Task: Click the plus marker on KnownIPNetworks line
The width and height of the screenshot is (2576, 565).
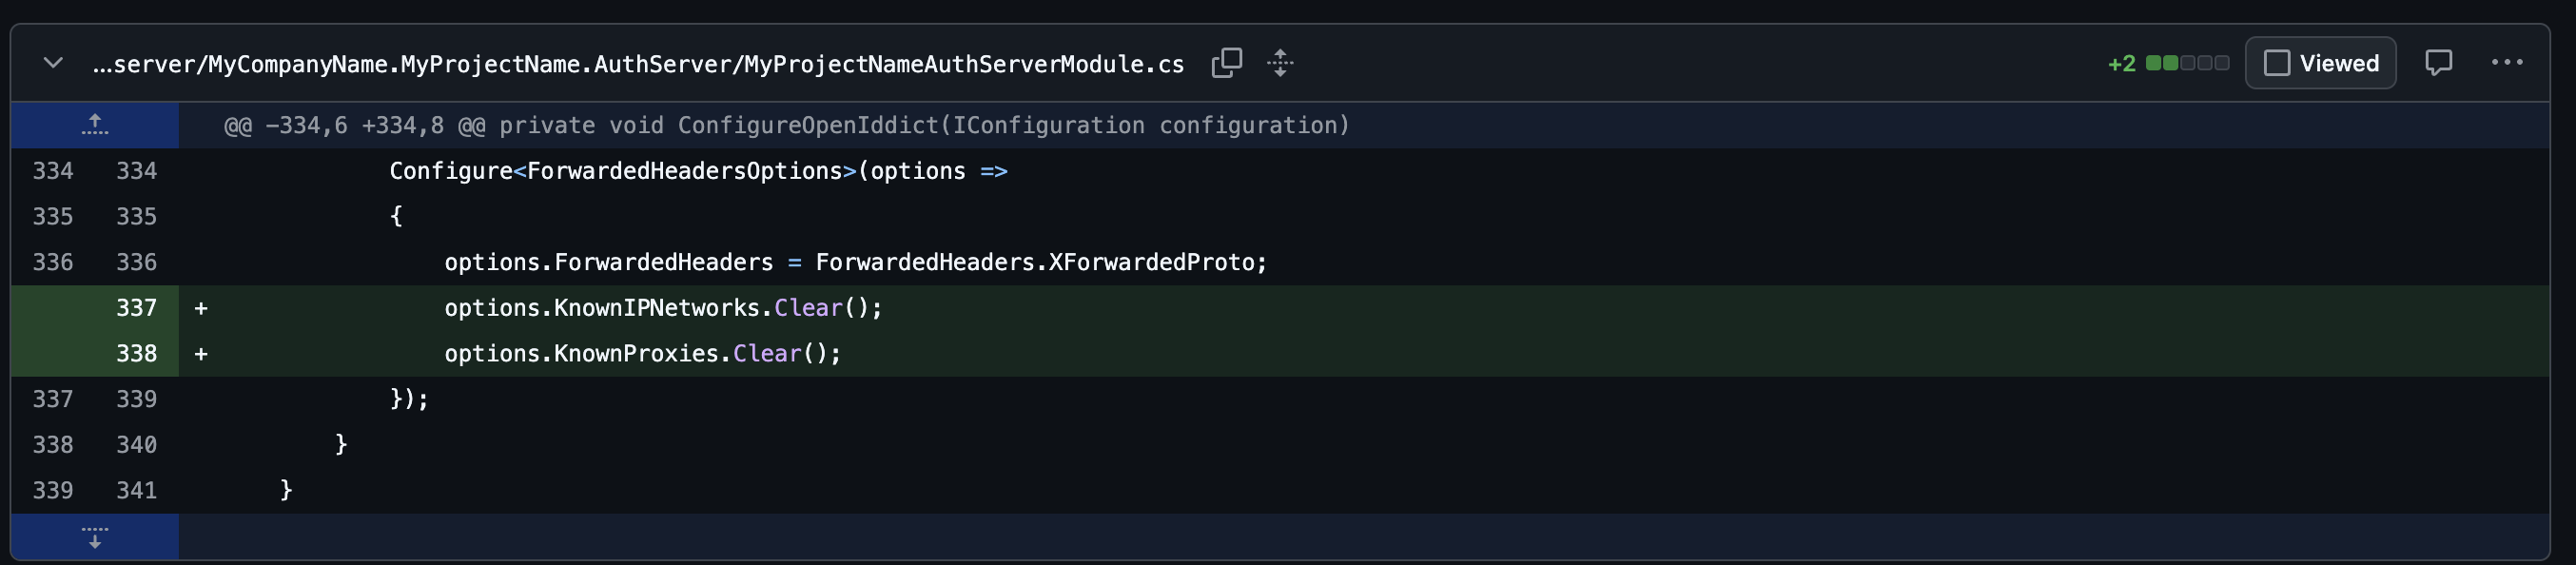Action: click(201, 308)
